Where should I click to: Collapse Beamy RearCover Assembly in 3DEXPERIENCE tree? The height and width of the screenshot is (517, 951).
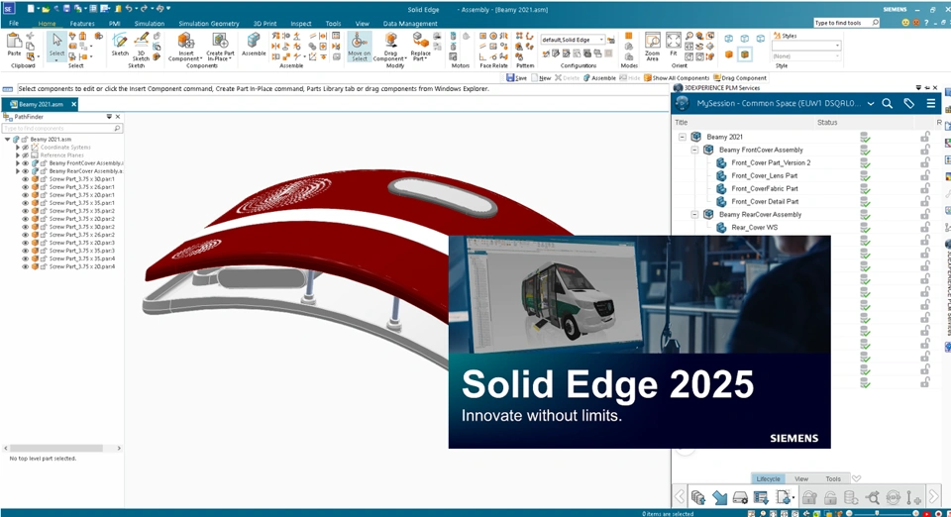pyautogui.click(x=694, y=214)
